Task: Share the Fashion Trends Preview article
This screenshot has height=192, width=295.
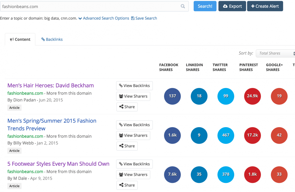Action: coord(127,146)
